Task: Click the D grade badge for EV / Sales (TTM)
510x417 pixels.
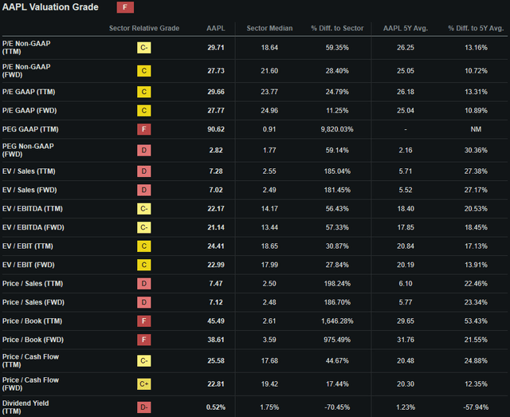Action: tap(143, 171)
